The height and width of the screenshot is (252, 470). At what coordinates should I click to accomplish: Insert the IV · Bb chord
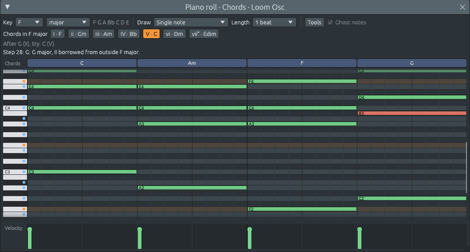pyautogui.click(x=129, y=34)
